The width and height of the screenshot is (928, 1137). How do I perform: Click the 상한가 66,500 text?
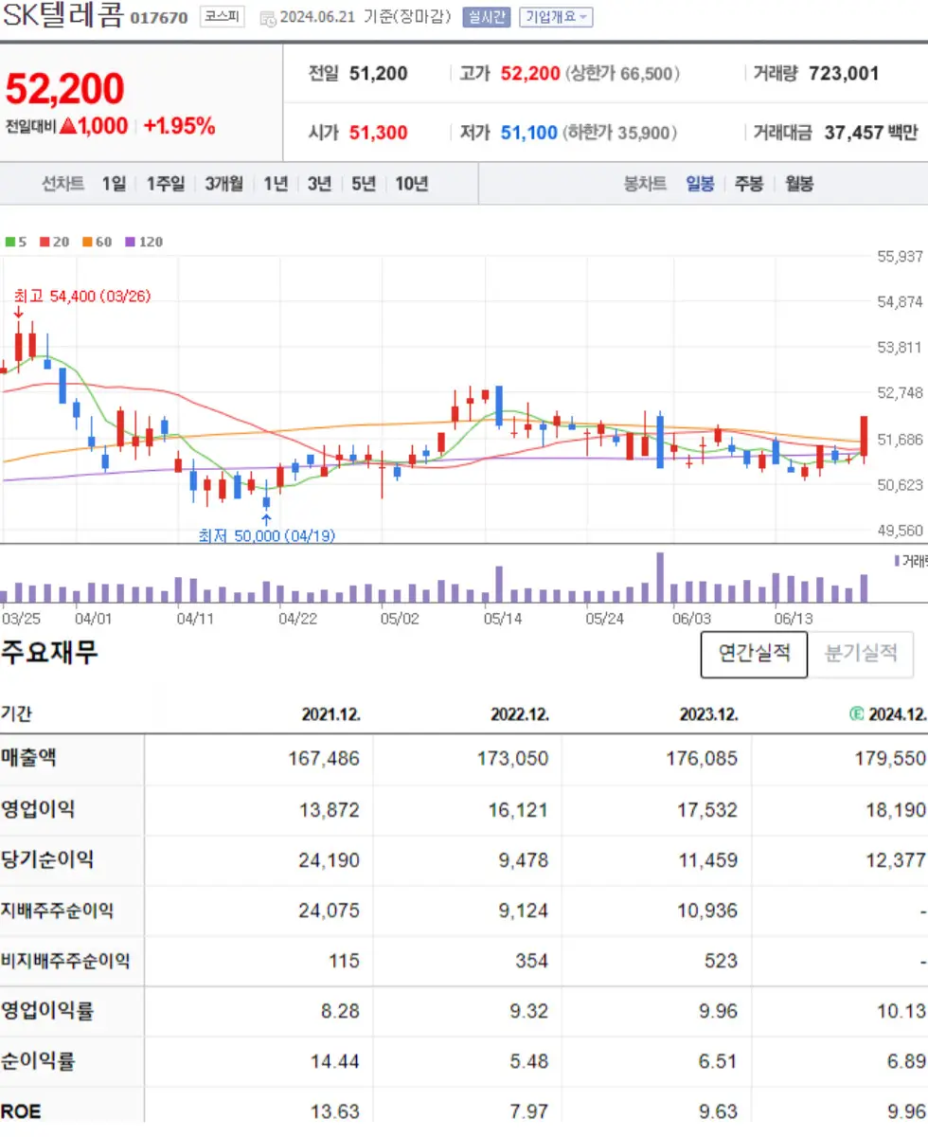622,73
